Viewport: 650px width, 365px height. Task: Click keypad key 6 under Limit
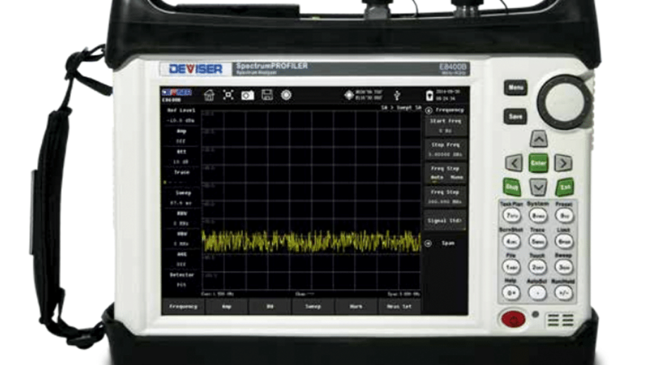pos(563,241)
